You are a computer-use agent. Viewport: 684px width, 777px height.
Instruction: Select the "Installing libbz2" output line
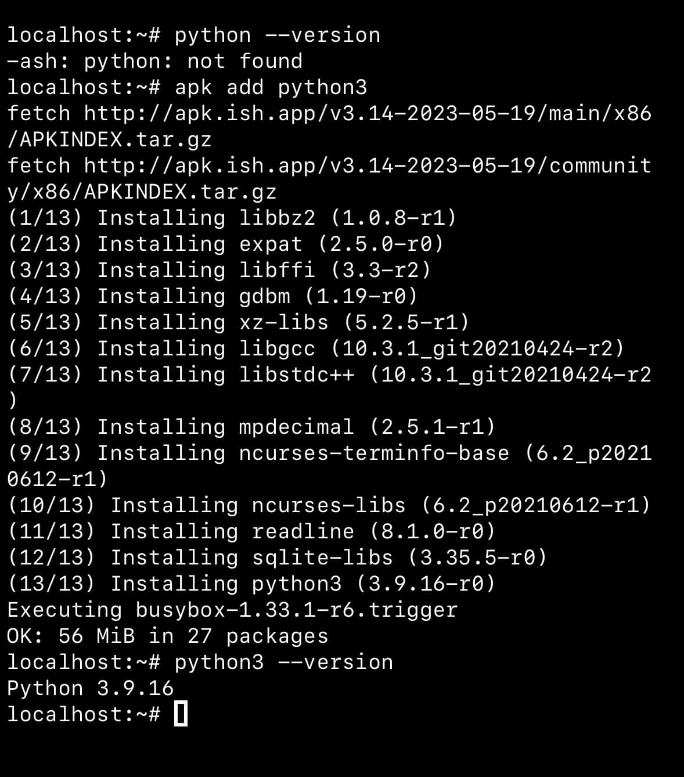pyautogui.click(x=232, y=218)
